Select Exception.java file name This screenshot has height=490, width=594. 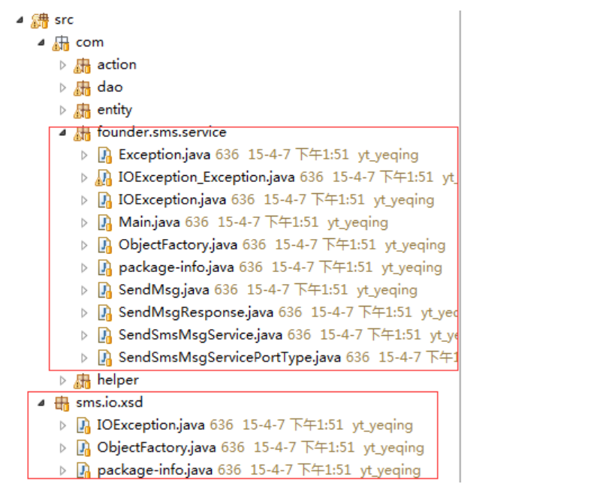164,155
